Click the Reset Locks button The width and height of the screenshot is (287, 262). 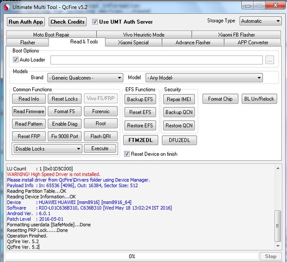(65, 99)
